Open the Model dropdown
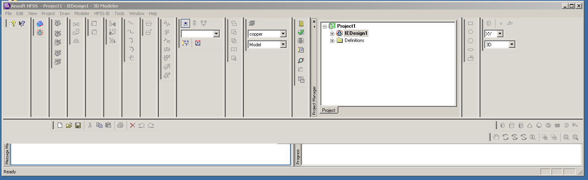This screenshot has width=588, height=180. [283, 45]
